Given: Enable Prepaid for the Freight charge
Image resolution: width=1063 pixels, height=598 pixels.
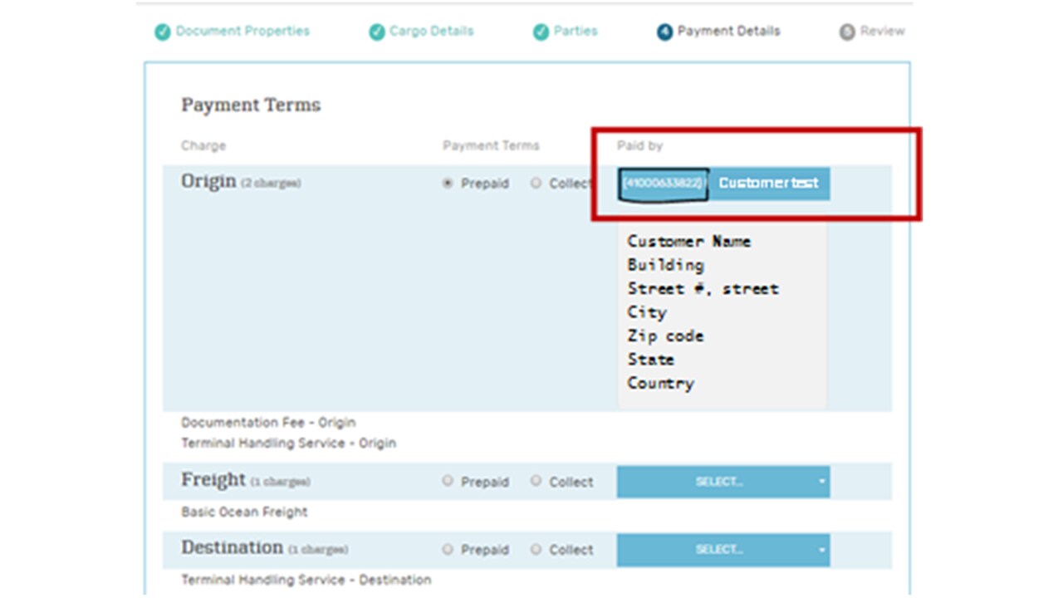Looking at the screenshot, I should (x=448, y=481).
